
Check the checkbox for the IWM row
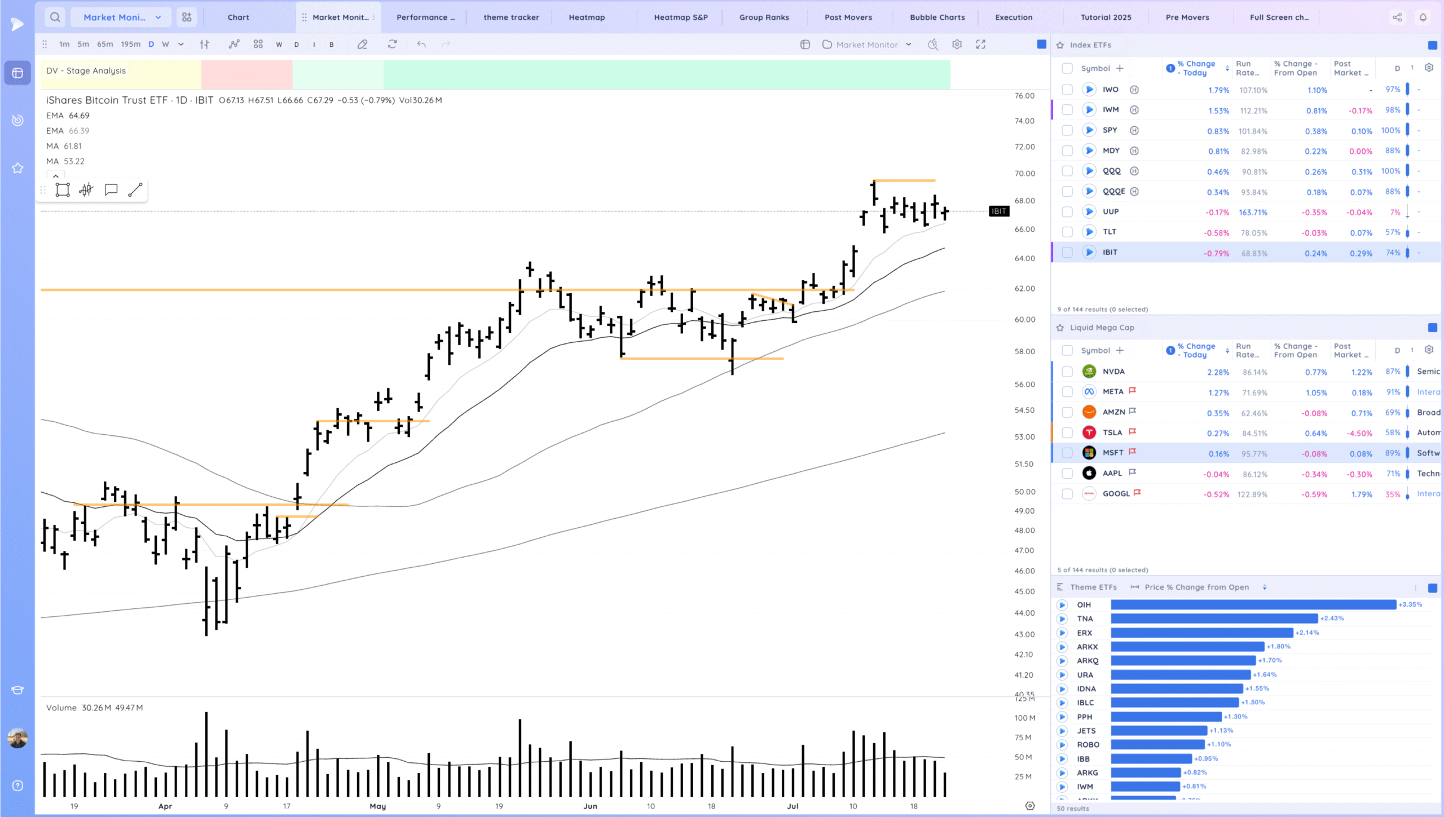tap(1067, 110)
